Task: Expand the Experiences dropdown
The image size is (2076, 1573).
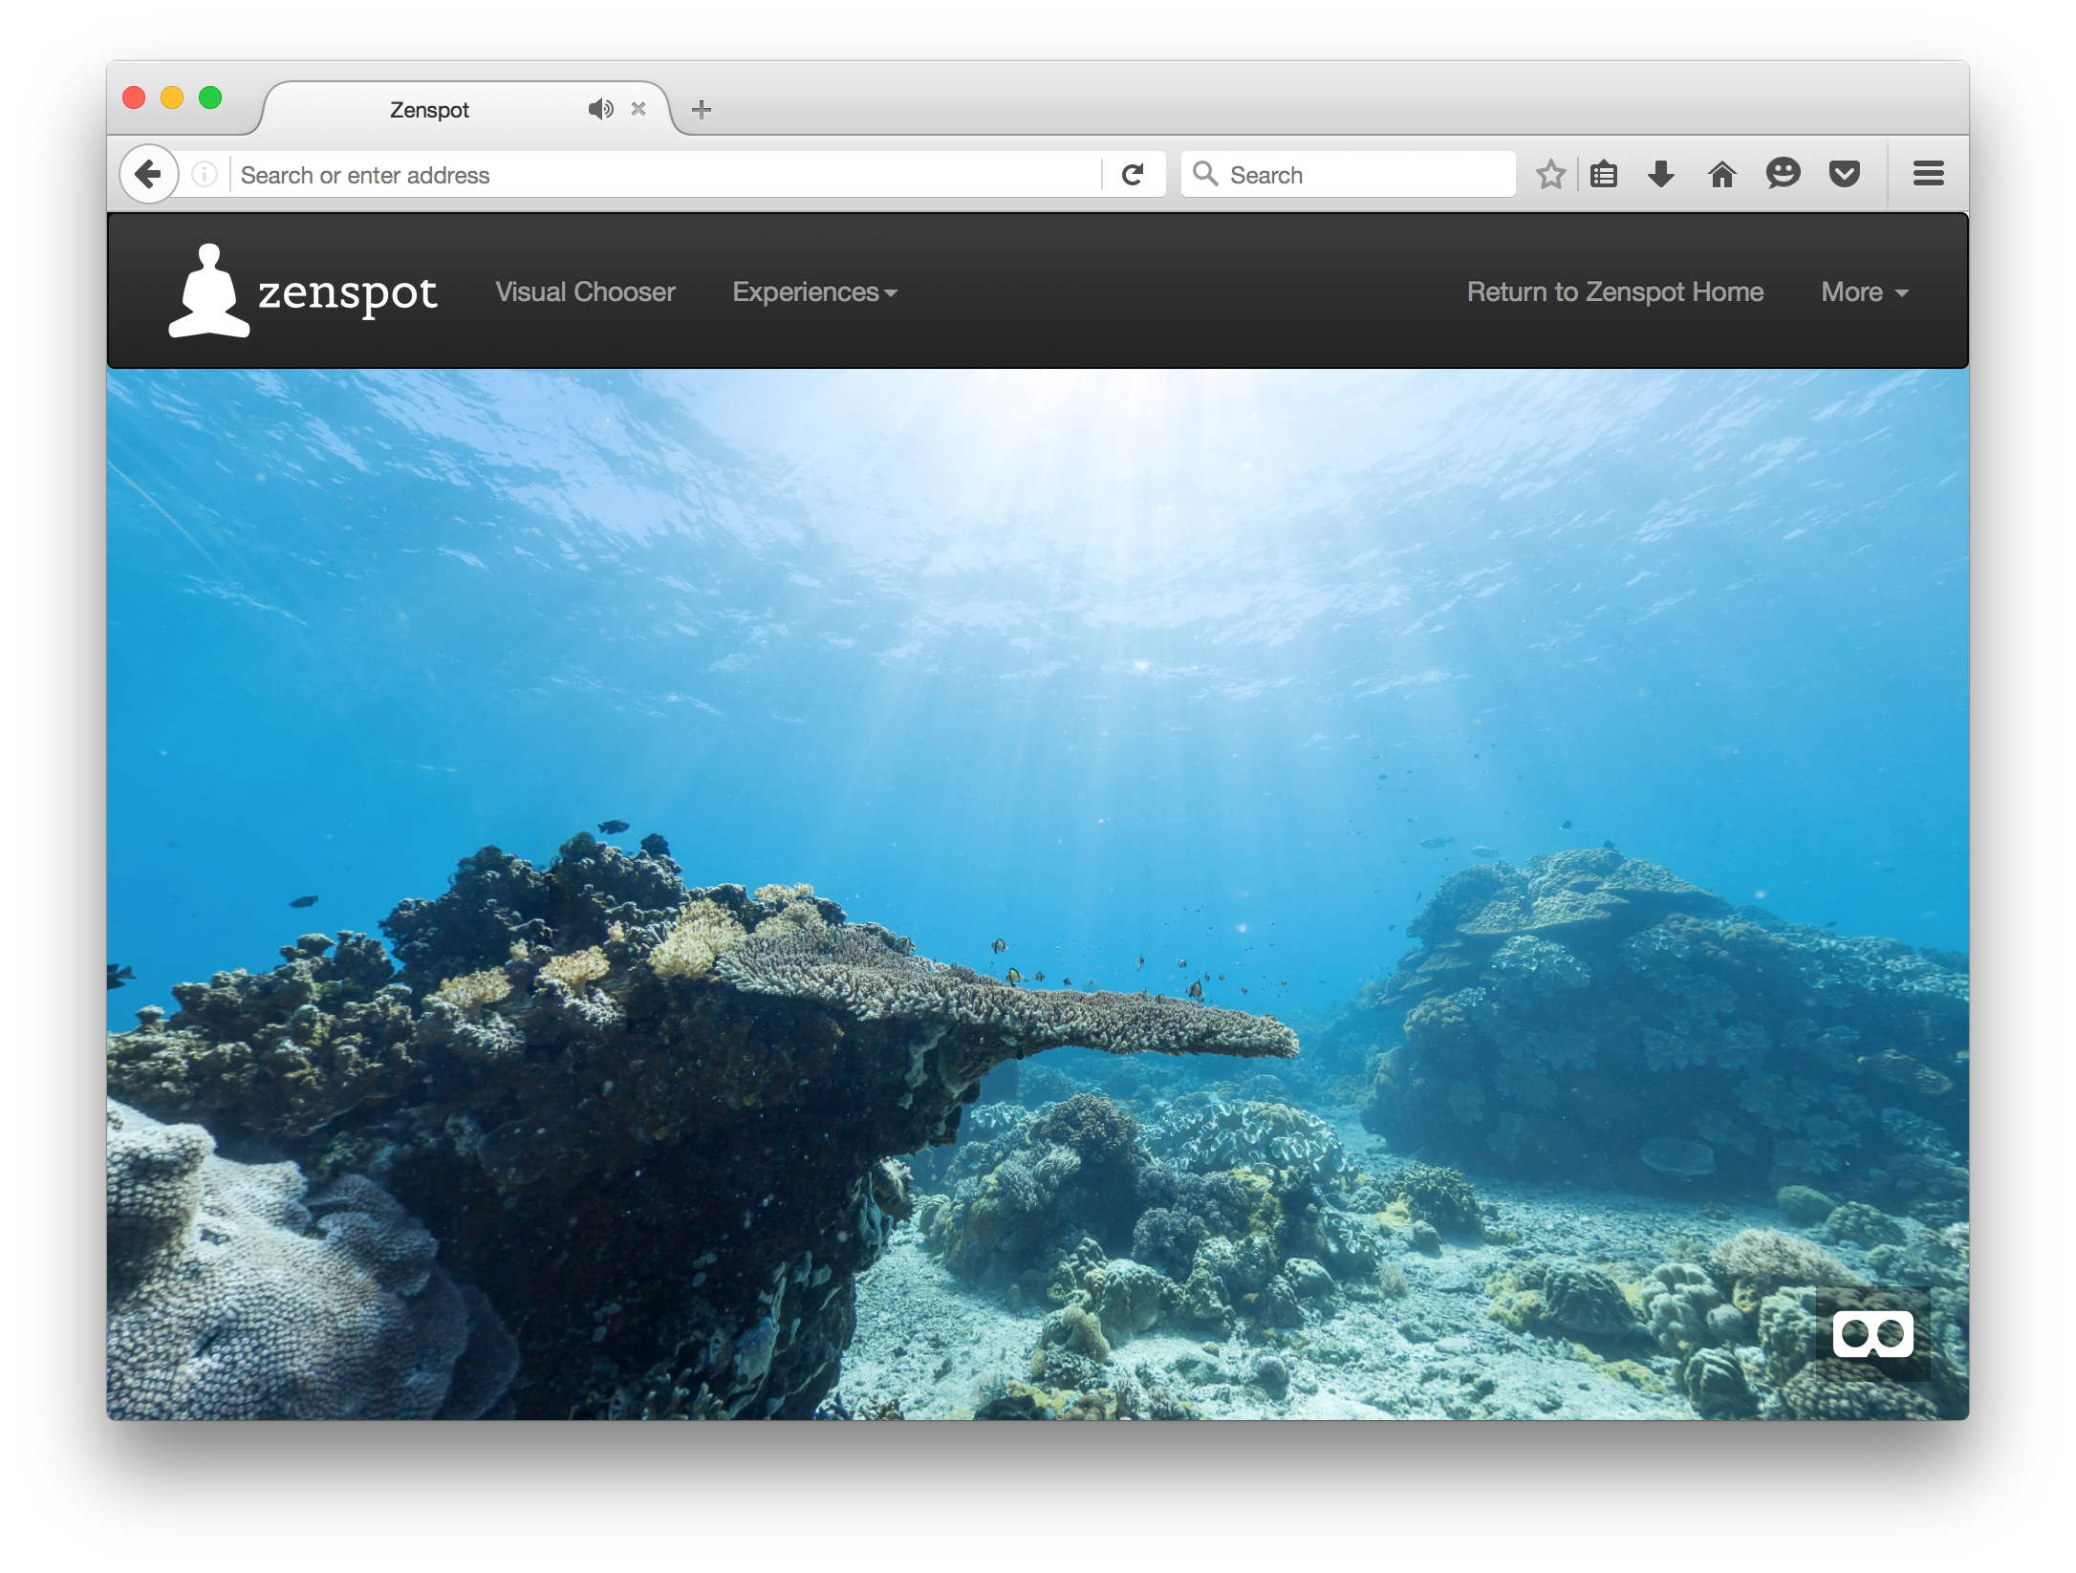Action: [x=814, y=291]
